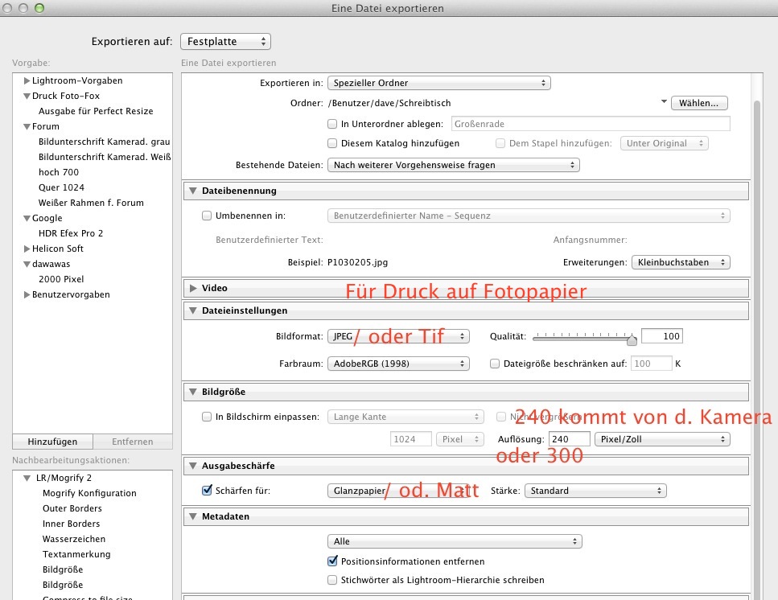Collapse the LR/Mogrify 2 triangle
The width and height of the screenshot is (778, 600).
[x=27, y=478]
